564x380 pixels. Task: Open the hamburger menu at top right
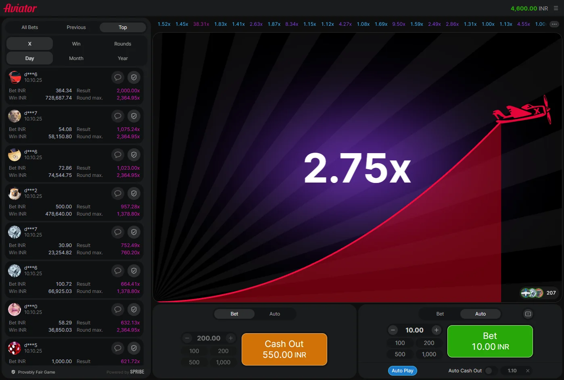click(556, 8)
